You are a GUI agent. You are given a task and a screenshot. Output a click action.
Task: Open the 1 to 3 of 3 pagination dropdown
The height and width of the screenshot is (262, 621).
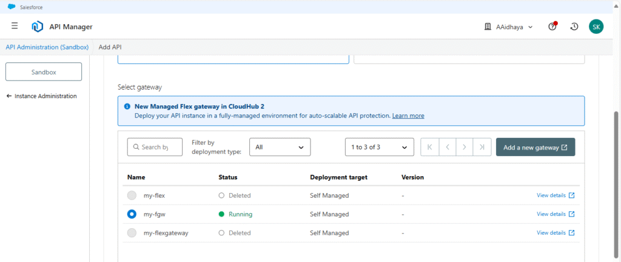coord(380,147)
